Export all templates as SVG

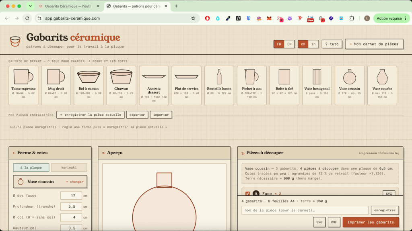(319, 222)
